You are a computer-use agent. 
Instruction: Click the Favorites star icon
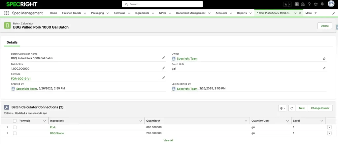pos(286,4)
